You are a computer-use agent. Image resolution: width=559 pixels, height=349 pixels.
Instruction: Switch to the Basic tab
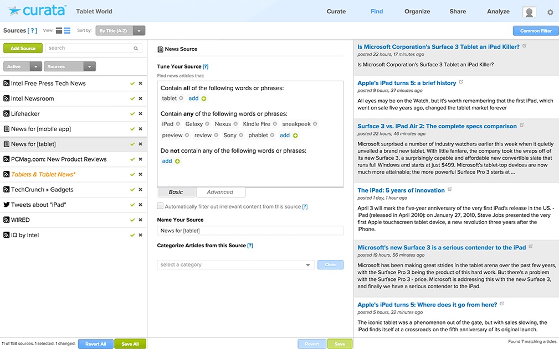point(176,192)
